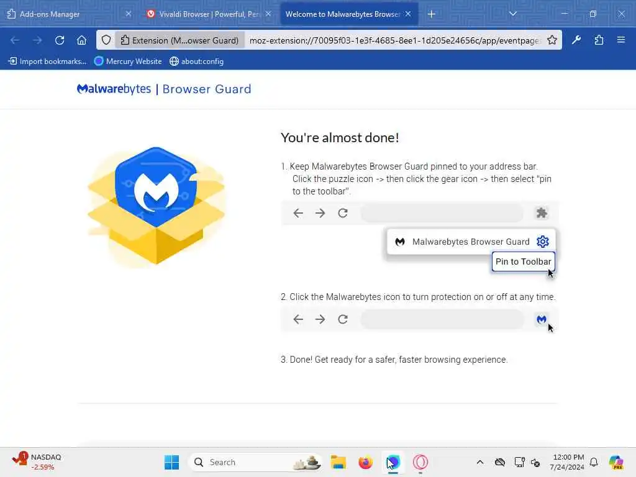Image resolution: width=636 pixels, height=477 pixels.
Task: Click the Mercury browser taskbar icon
Action: click(393, 462)
